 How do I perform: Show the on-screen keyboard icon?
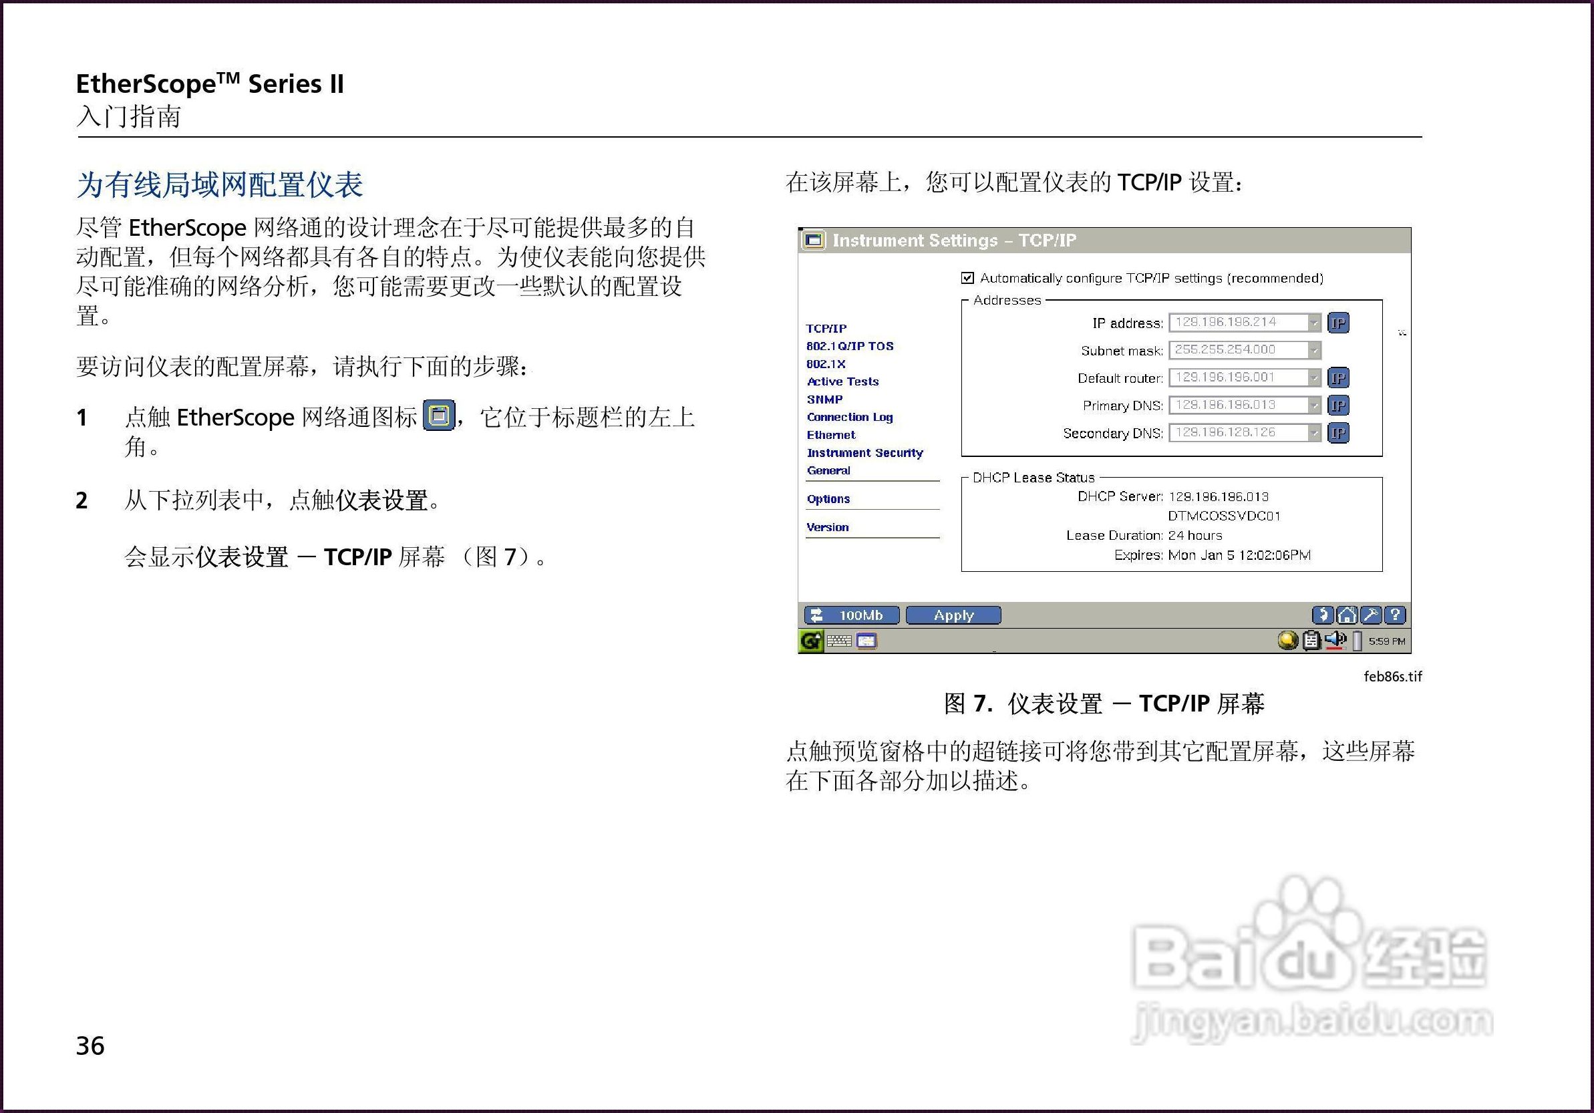coord(839,641)
